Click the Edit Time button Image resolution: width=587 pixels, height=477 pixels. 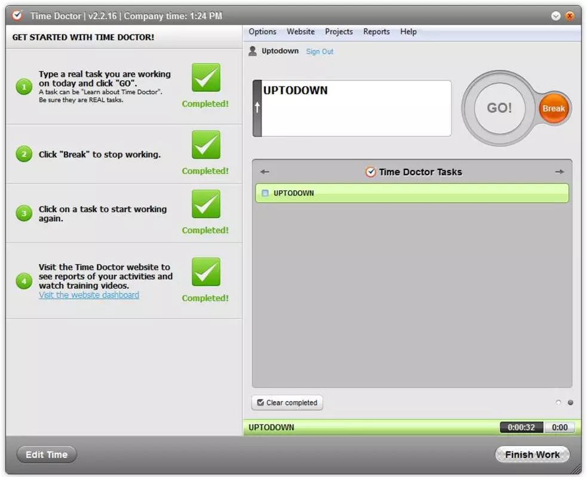47,454
